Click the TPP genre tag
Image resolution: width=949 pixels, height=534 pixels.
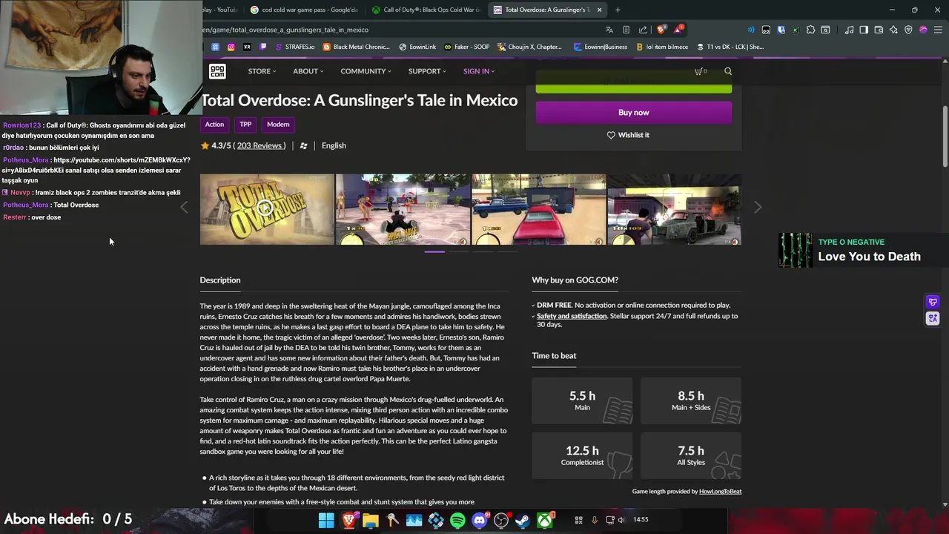[245, 125]
